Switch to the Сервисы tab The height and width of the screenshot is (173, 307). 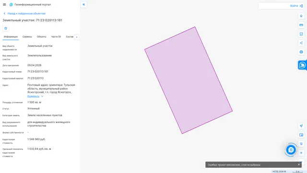pyautogui.click(x=27, y=37)
